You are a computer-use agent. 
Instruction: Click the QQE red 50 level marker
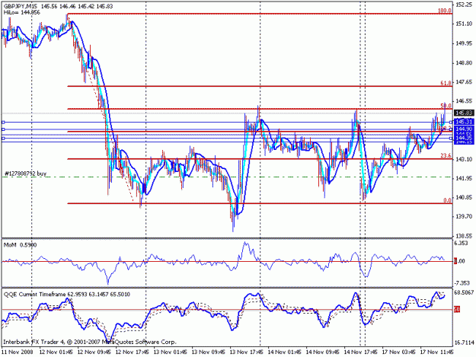[x=457, y=309]
